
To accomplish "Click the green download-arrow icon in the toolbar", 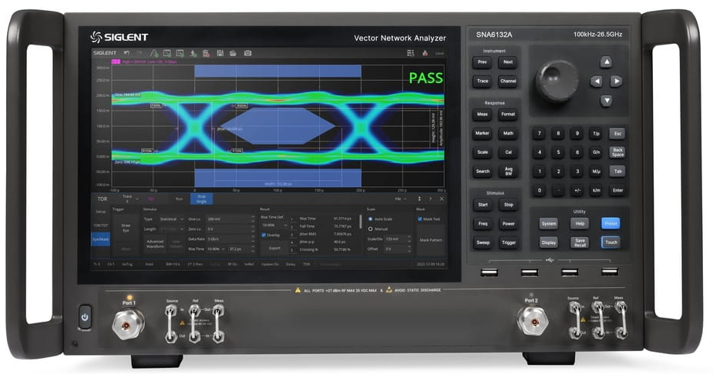I will pyautogui.click(x=193, y=53).
